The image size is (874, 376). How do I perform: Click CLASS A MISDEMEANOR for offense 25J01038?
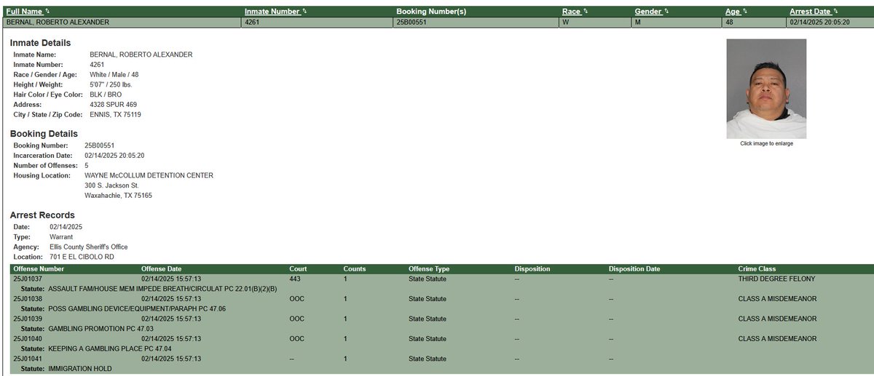click(778, 299)
